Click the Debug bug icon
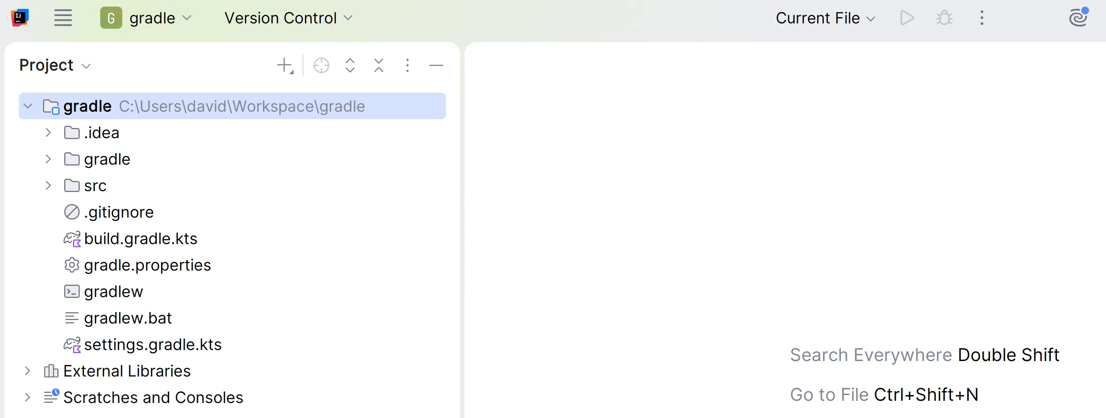 tap(944, 18)
